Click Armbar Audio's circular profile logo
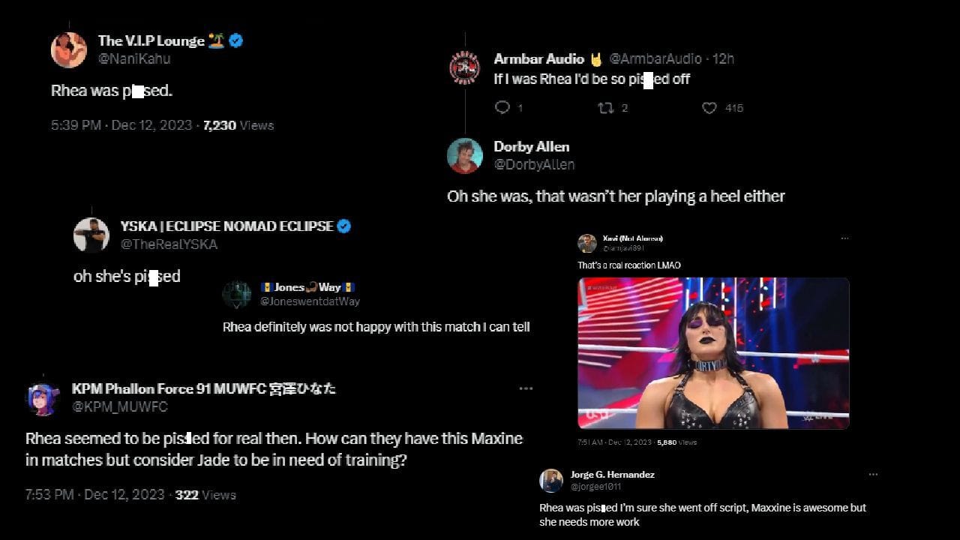The width and height of the screenshot is (960, 540). click(x=465, y=67)
